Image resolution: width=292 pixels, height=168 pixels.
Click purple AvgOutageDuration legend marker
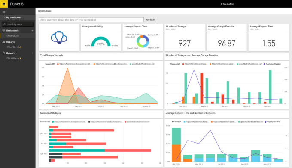265,64
